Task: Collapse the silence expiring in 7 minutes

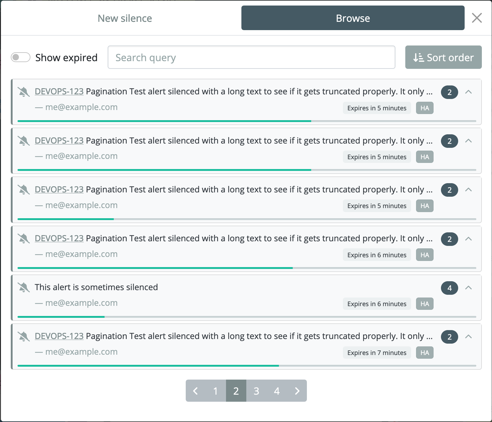Action: coord(468,337)
